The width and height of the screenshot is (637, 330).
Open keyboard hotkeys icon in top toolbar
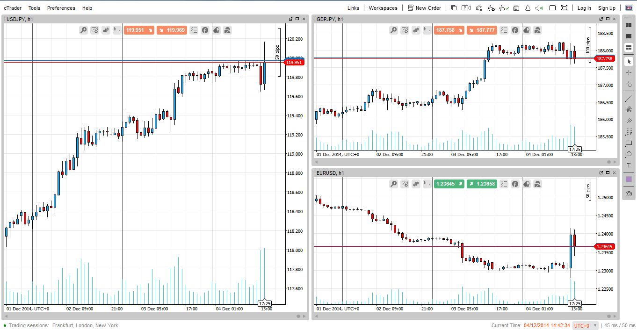[x=516, y=8]
